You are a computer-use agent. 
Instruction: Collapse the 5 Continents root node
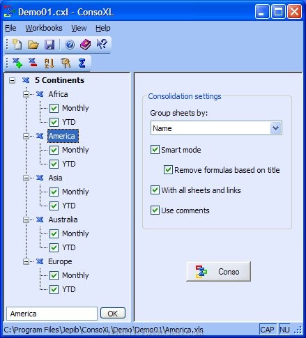[x=12, y=80]
